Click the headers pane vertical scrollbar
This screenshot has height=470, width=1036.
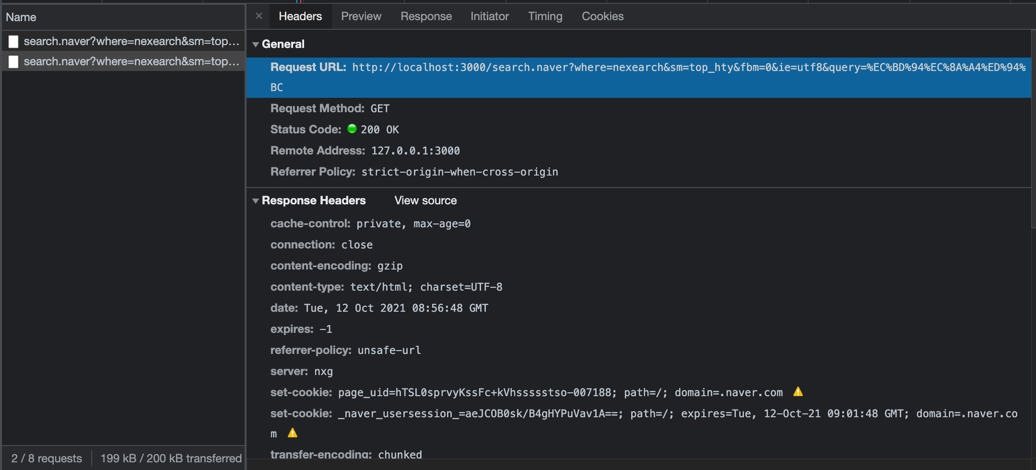coord(1033,129)
